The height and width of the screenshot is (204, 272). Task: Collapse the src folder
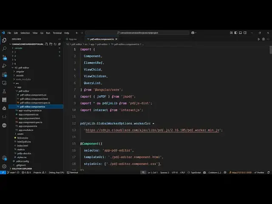coord(36,83)
